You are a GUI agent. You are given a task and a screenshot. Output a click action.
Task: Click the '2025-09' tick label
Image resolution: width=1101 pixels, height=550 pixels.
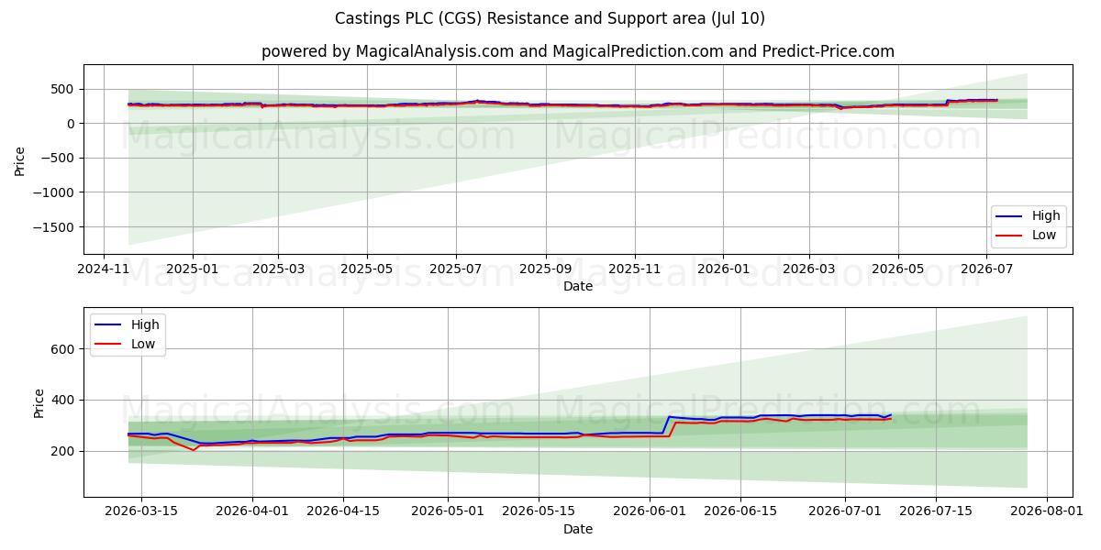[546, 269]
